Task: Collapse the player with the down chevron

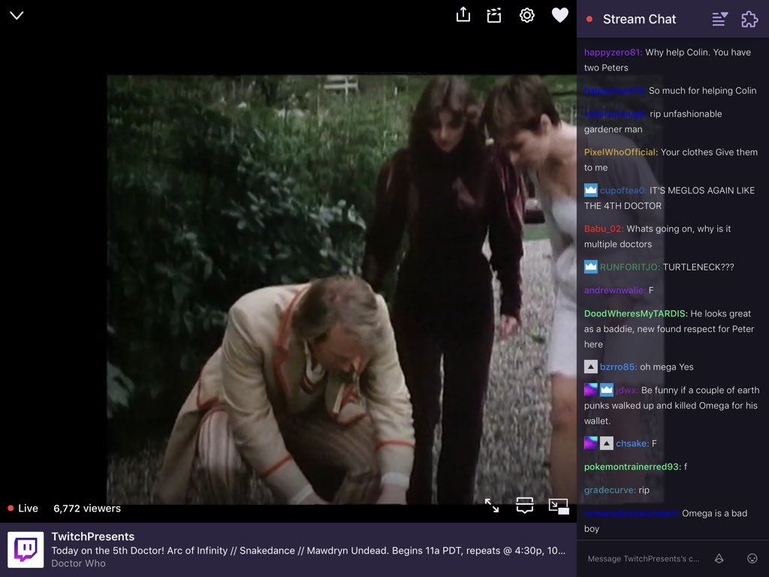Action: coord(17,16)
